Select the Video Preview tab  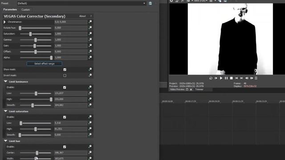pos(177,89)
